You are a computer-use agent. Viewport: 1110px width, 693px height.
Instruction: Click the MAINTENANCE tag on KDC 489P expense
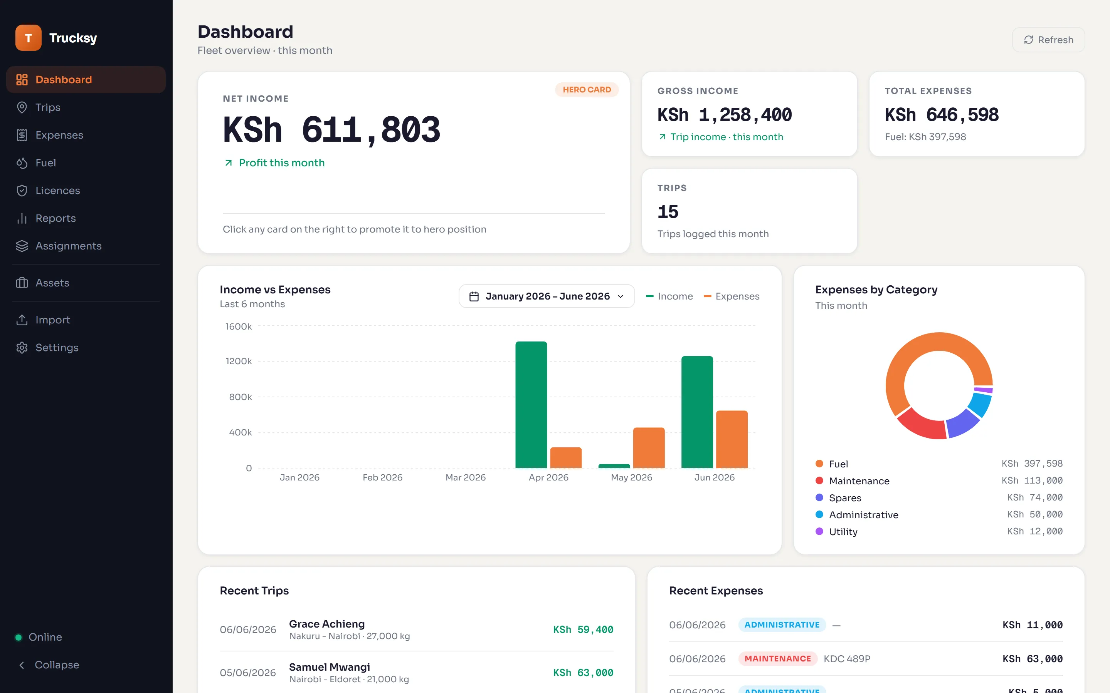777,659
